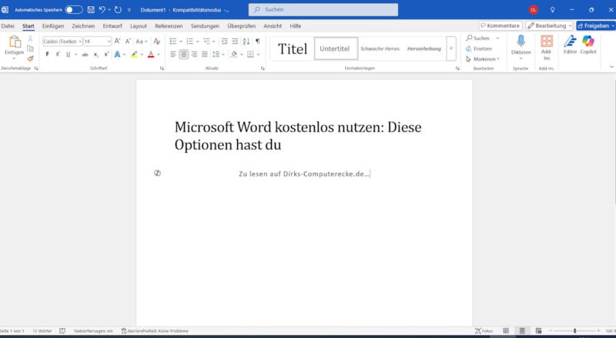Switch to the Einfügen ribbon tab
Screen dimensions: 616x338
click(x=53, y=26)
